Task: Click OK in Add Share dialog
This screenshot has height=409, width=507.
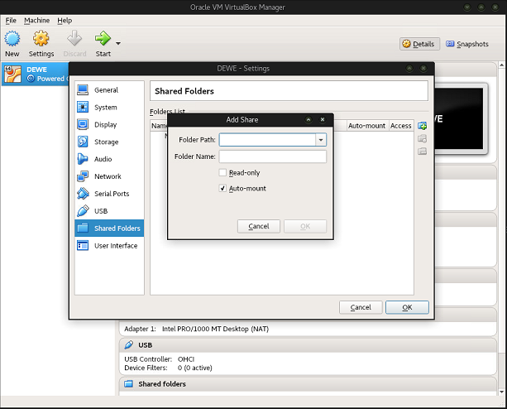Action: click(305, 226)
